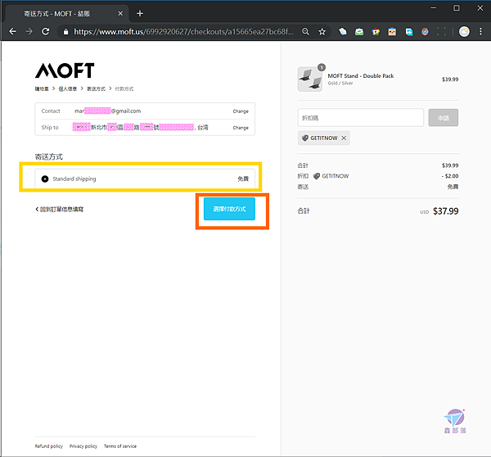
Task: Click the browser forward arrow
Action: pos(29,31)
